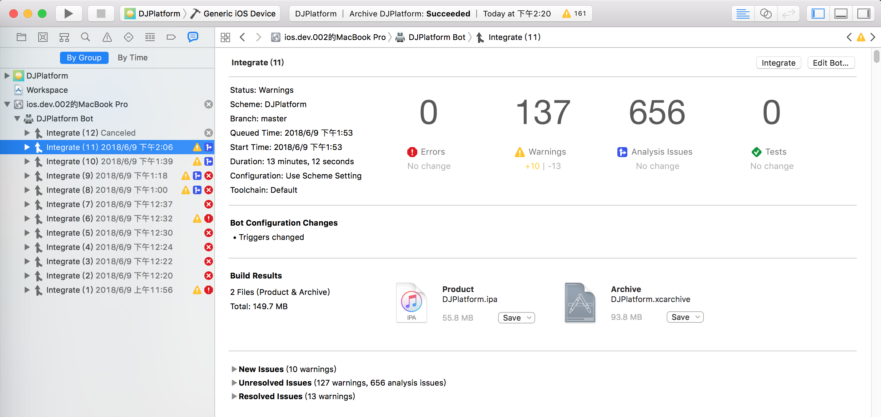881x417 pixels.
Task: Toggle the Navigator panel visibility
Action: pos(818,14)
